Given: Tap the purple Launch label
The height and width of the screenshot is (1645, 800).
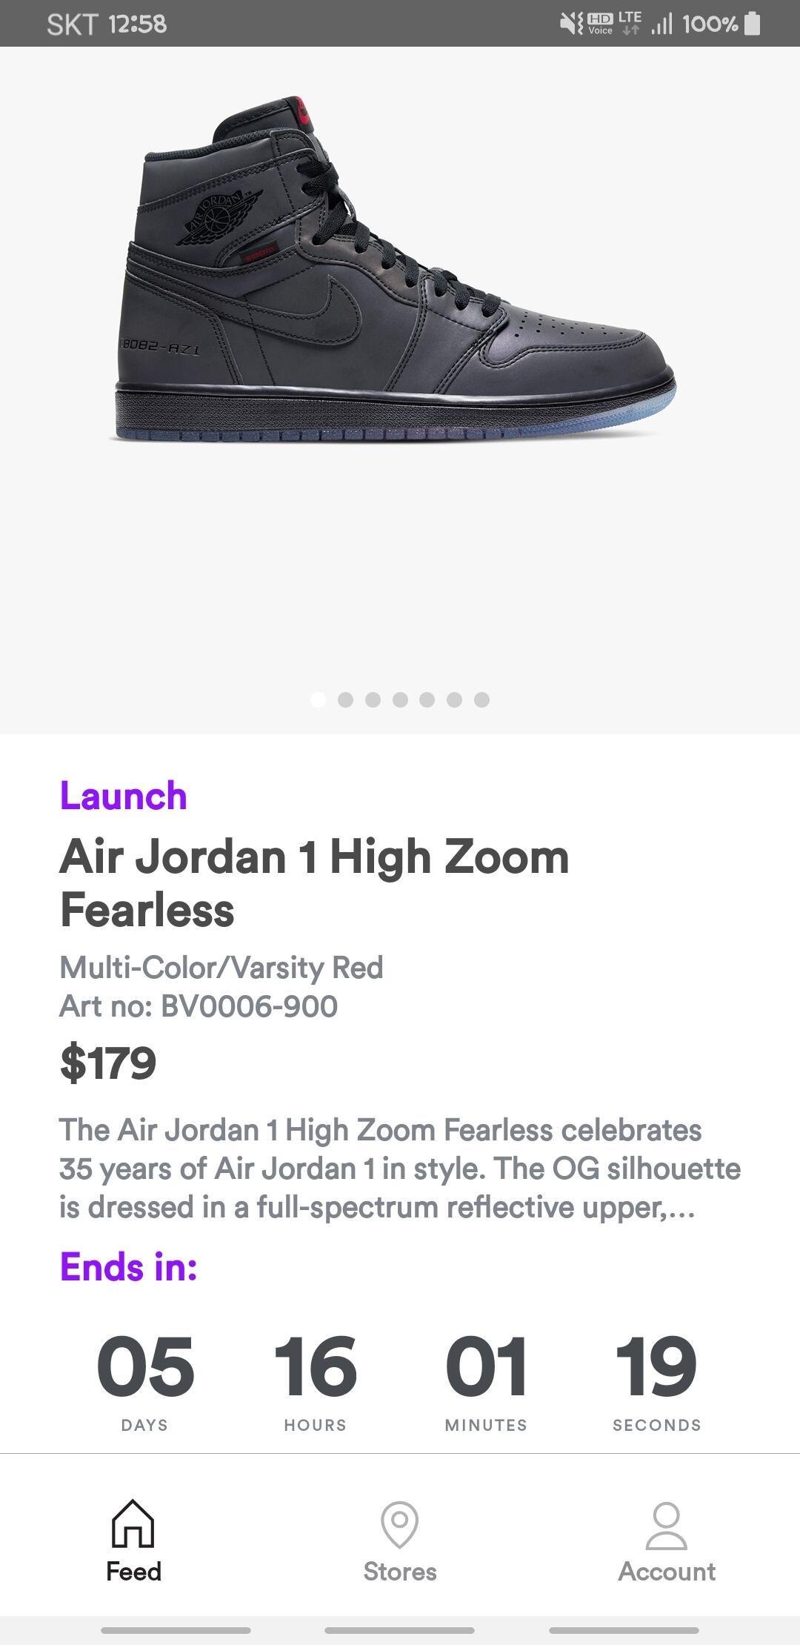Looking at the screenshot, I should [x=123, y=796].
